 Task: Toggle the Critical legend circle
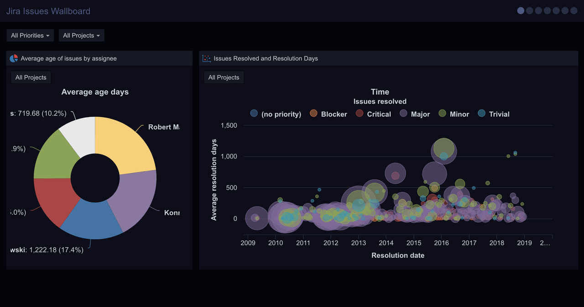coord(360,113)
